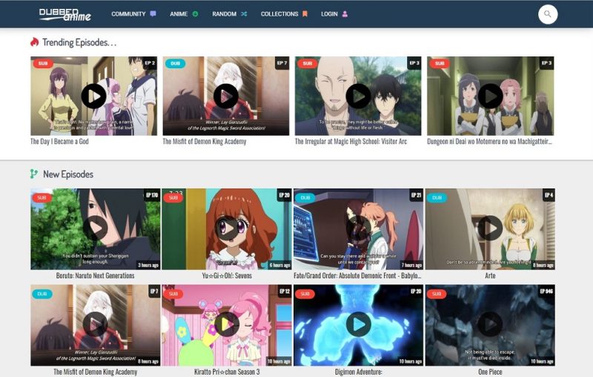Open the Login menu item
Viewport: 593px width, 377px height.
pyautogui.click(x=329, y=14)
